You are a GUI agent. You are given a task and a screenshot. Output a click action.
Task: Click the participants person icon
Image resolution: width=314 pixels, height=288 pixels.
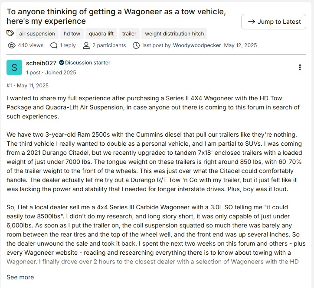[86, 45]
